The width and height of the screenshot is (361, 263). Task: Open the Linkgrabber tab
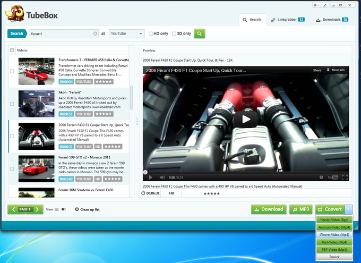point(288,20)
